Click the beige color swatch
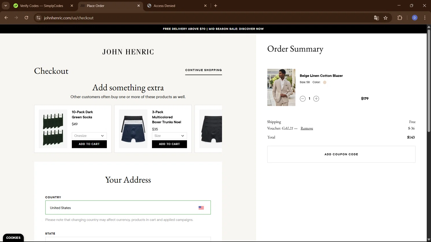 tap(325, 82)
